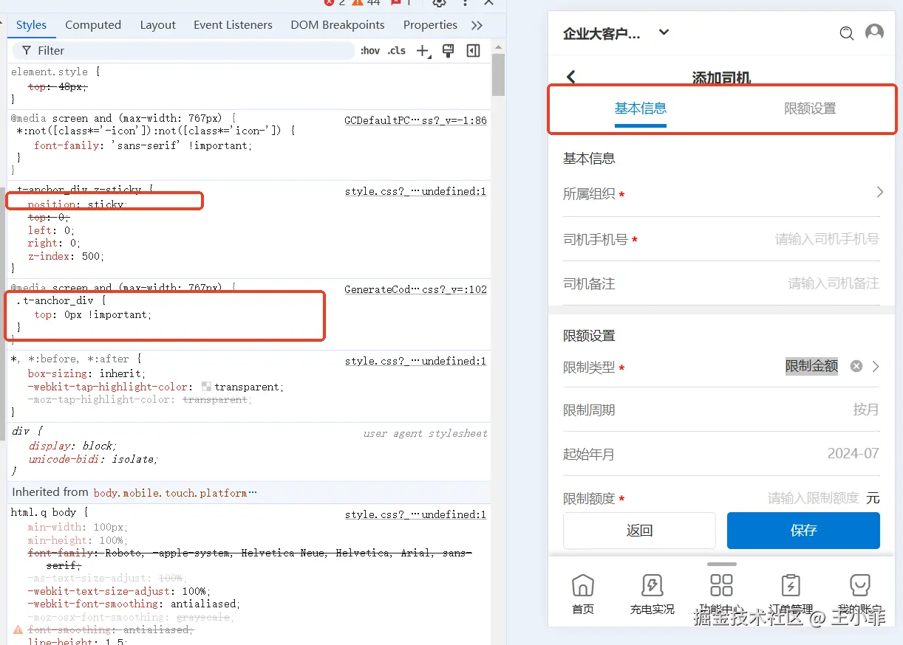
Task: Click the 'right: 0' declaration
Action: pos(54,243)
